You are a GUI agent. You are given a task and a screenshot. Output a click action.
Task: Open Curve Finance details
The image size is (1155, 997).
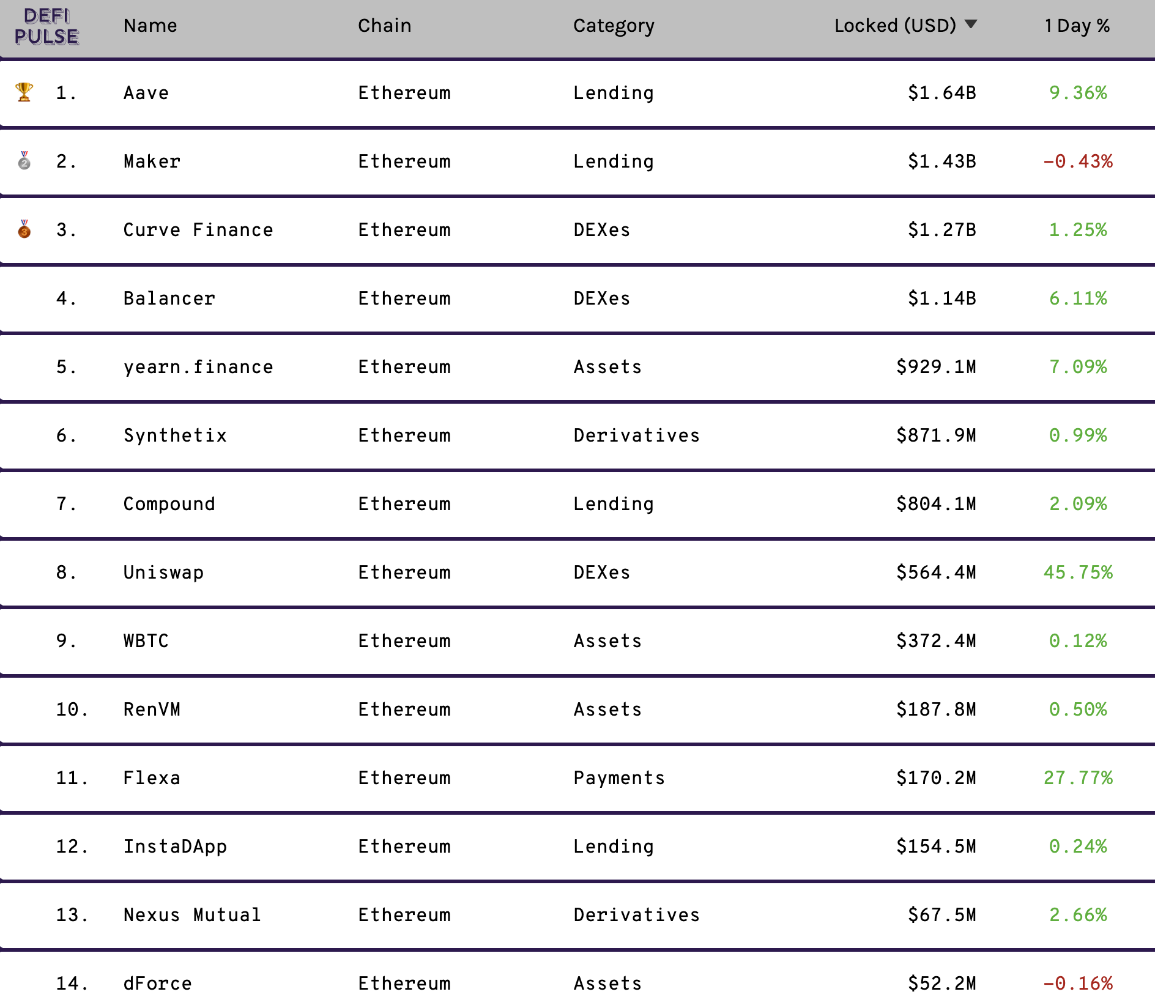click(198, 230)
